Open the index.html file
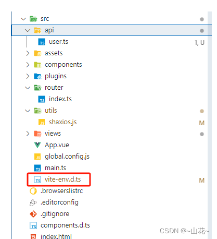The width and height of the screenshot is (217, 239). (56, 236)
